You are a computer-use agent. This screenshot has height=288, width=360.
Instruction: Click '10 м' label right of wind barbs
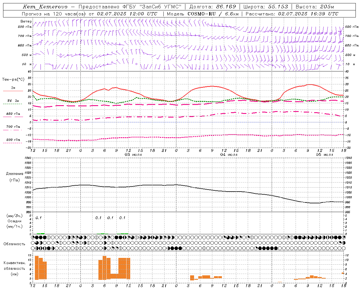(350, 64)
